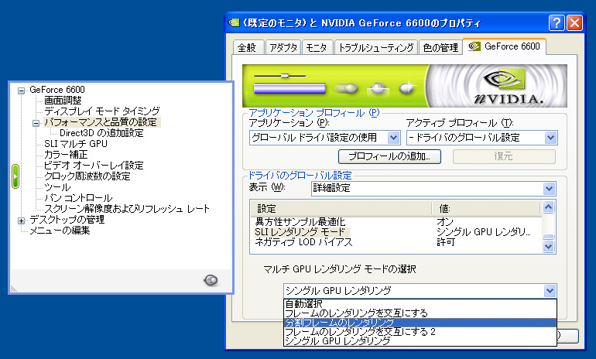Select the GeForce 6600 tab
Screen dimensions: 596x359
505,46
